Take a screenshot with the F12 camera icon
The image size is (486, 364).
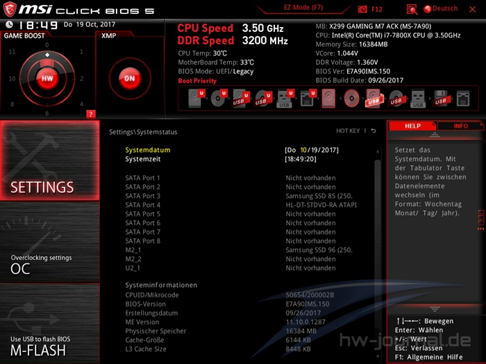pos(362,9)
